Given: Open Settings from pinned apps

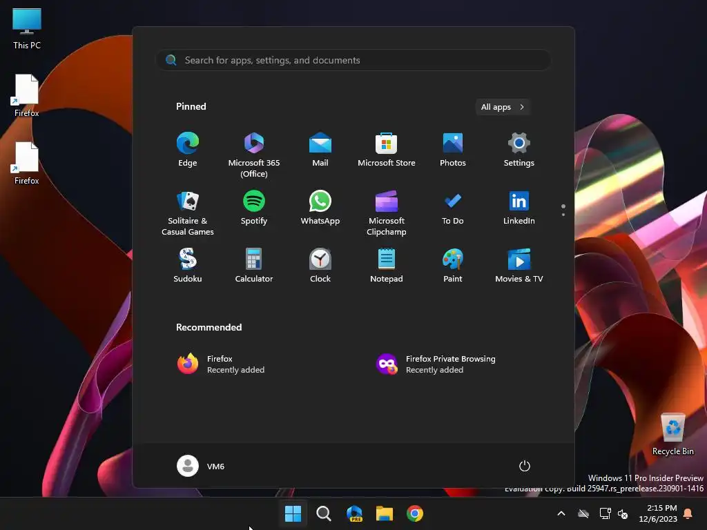Looking at the screenshot, I should pos(519,150).
